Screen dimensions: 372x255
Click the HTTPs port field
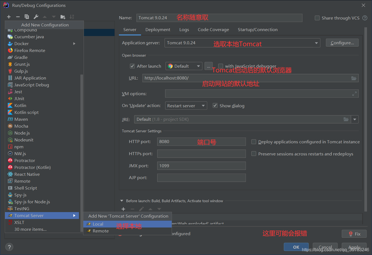click(x=201, y=154)
